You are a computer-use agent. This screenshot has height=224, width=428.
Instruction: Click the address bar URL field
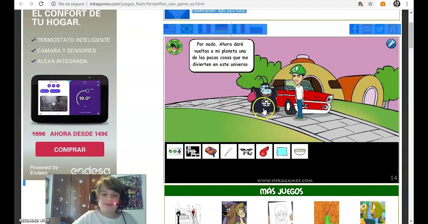click(x=146, y=4)
